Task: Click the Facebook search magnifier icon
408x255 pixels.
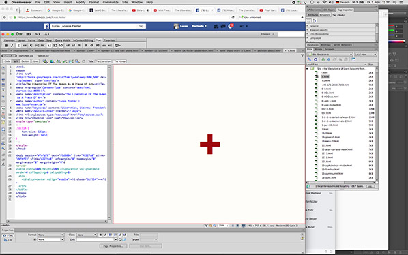Action: pos(141,26)
